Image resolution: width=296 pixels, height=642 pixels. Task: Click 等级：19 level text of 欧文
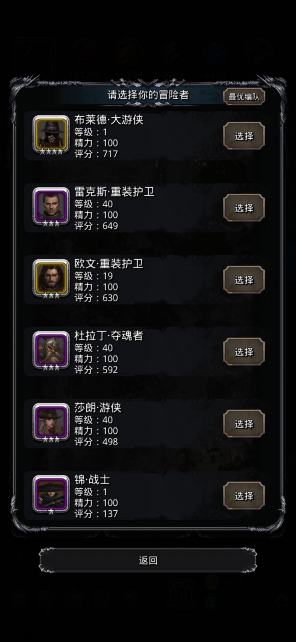[x=93, y=276]
